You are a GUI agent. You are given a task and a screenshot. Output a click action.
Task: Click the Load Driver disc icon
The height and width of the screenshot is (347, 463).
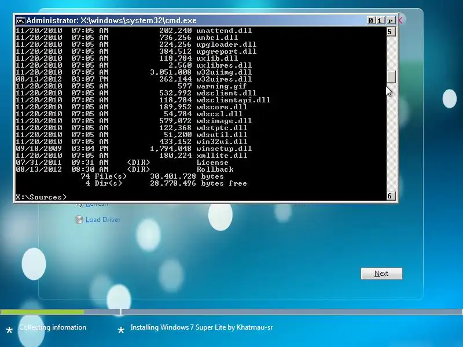point(79,220)
